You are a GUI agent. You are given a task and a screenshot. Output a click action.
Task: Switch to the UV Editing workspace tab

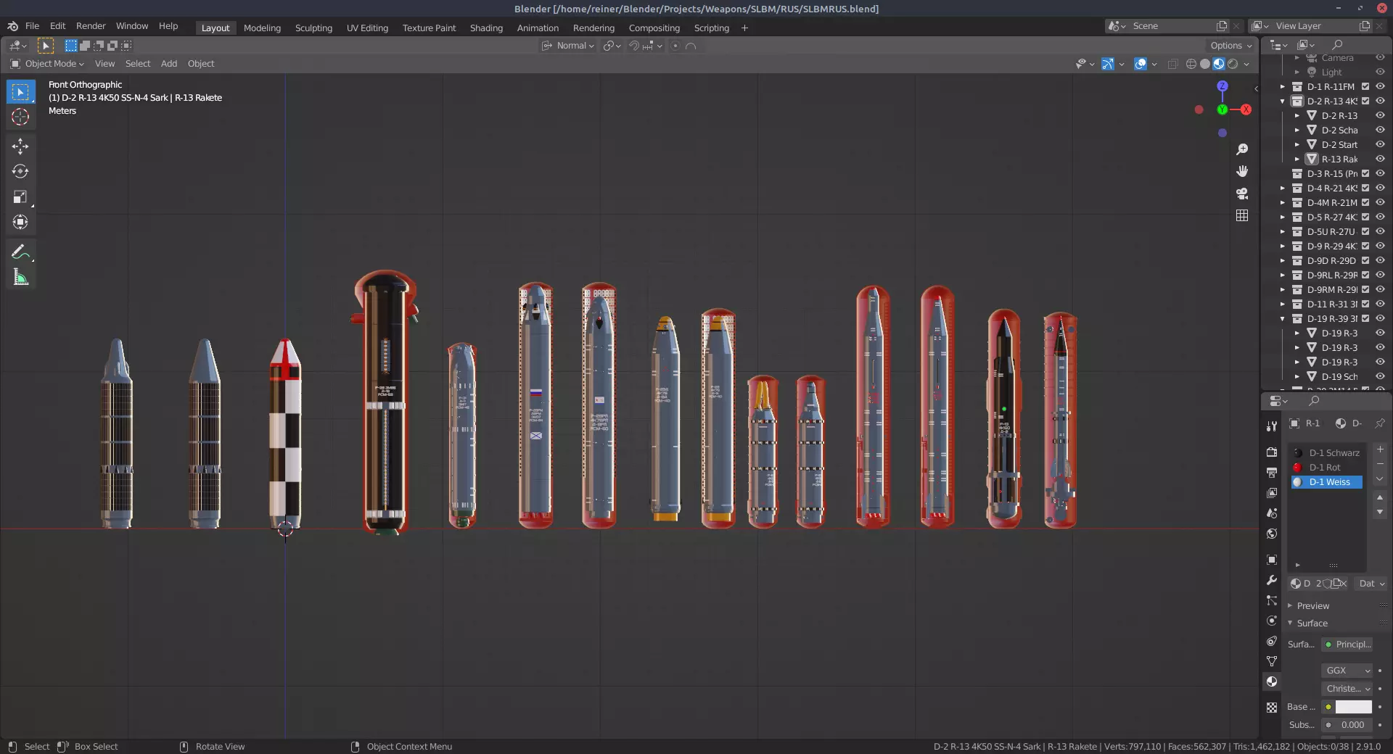click(x=367, y=28)
